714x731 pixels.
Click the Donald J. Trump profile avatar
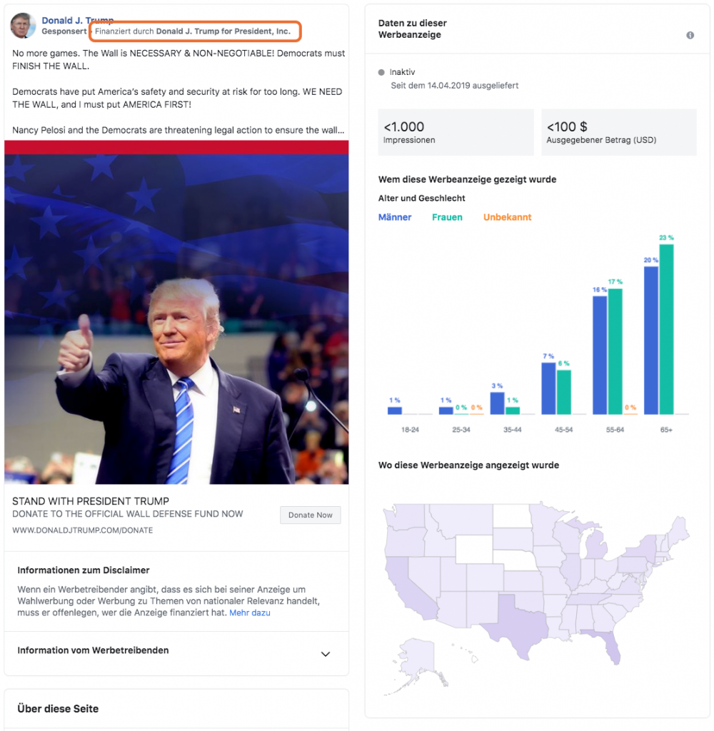tap(23, 26)
